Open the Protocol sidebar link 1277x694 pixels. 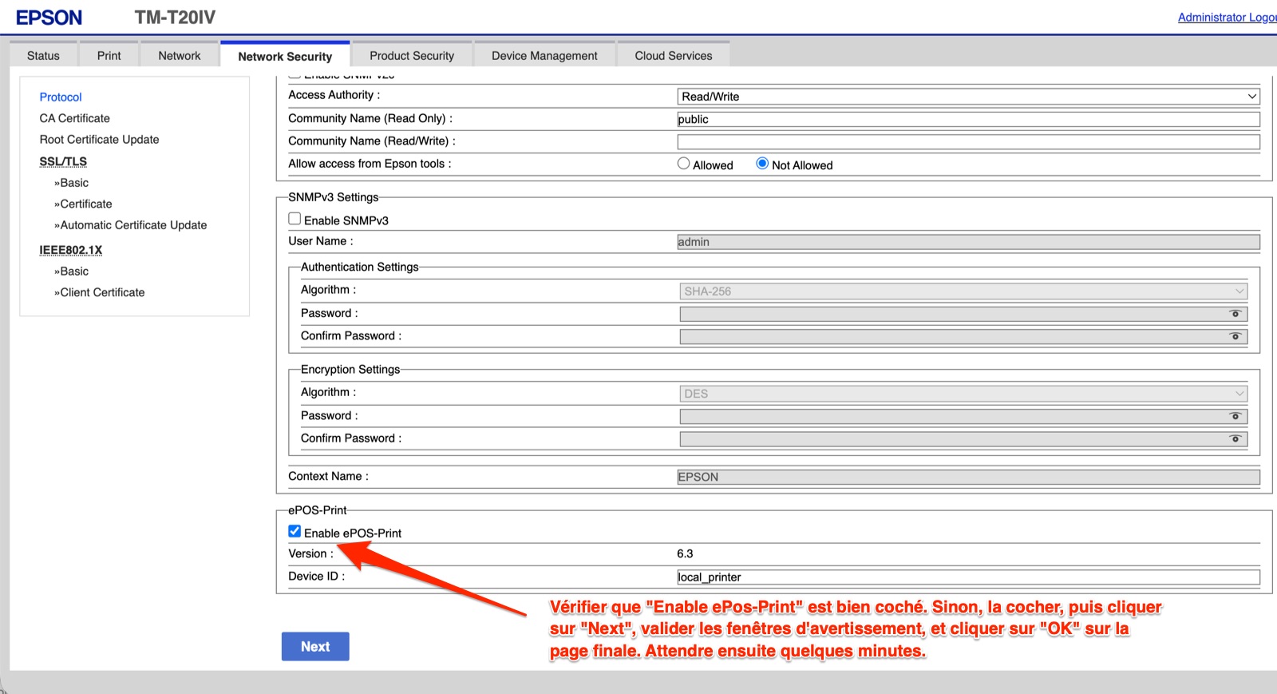point(61,97)
